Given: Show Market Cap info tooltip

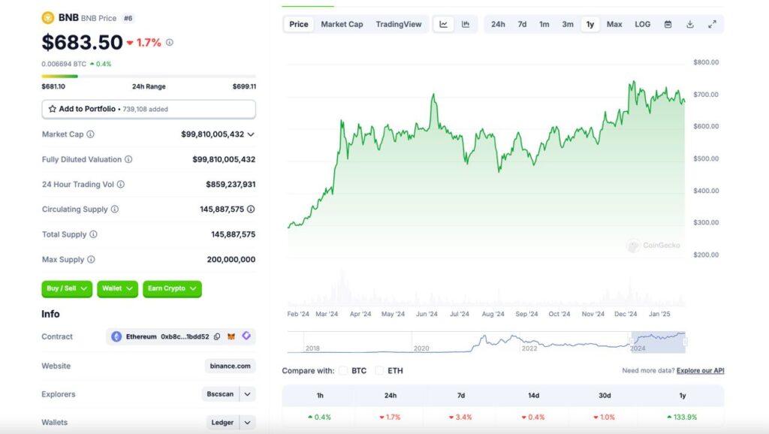Looking at the screenshot, I should [91, 134].
